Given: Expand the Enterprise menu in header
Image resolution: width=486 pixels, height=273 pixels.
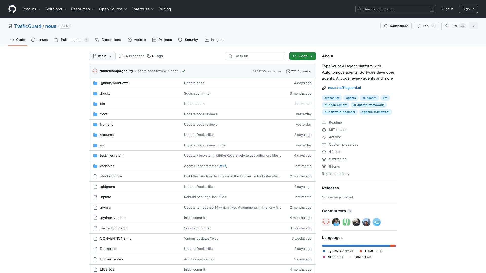Looking at the screenshot, I should 143,9.
